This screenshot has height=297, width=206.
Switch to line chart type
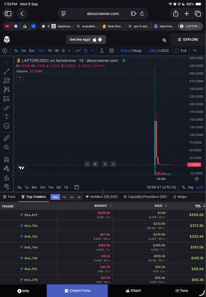click(x=78, y=51)
